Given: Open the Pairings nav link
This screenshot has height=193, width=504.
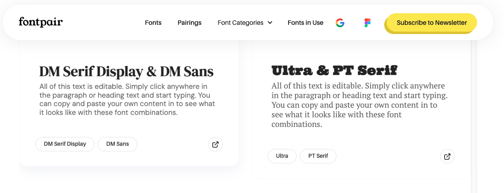Looking at the screenshot, I should coord(190,23).
